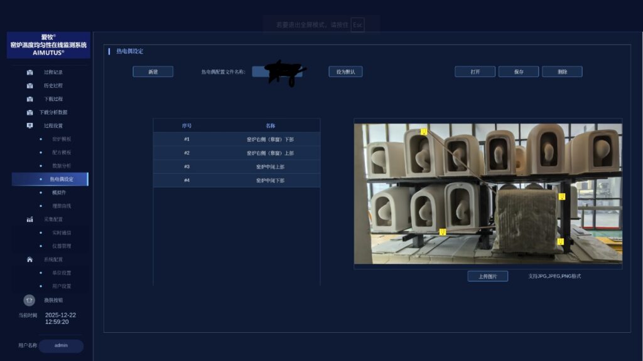Click the 历史过程 briefcase icon
643x361 pixels.
(30, 85)
